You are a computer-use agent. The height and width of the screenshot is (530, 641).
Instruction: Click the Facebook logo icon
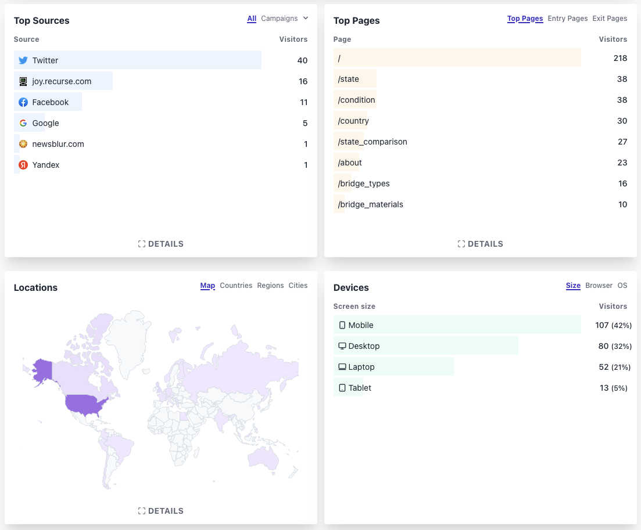pos(23,102)
